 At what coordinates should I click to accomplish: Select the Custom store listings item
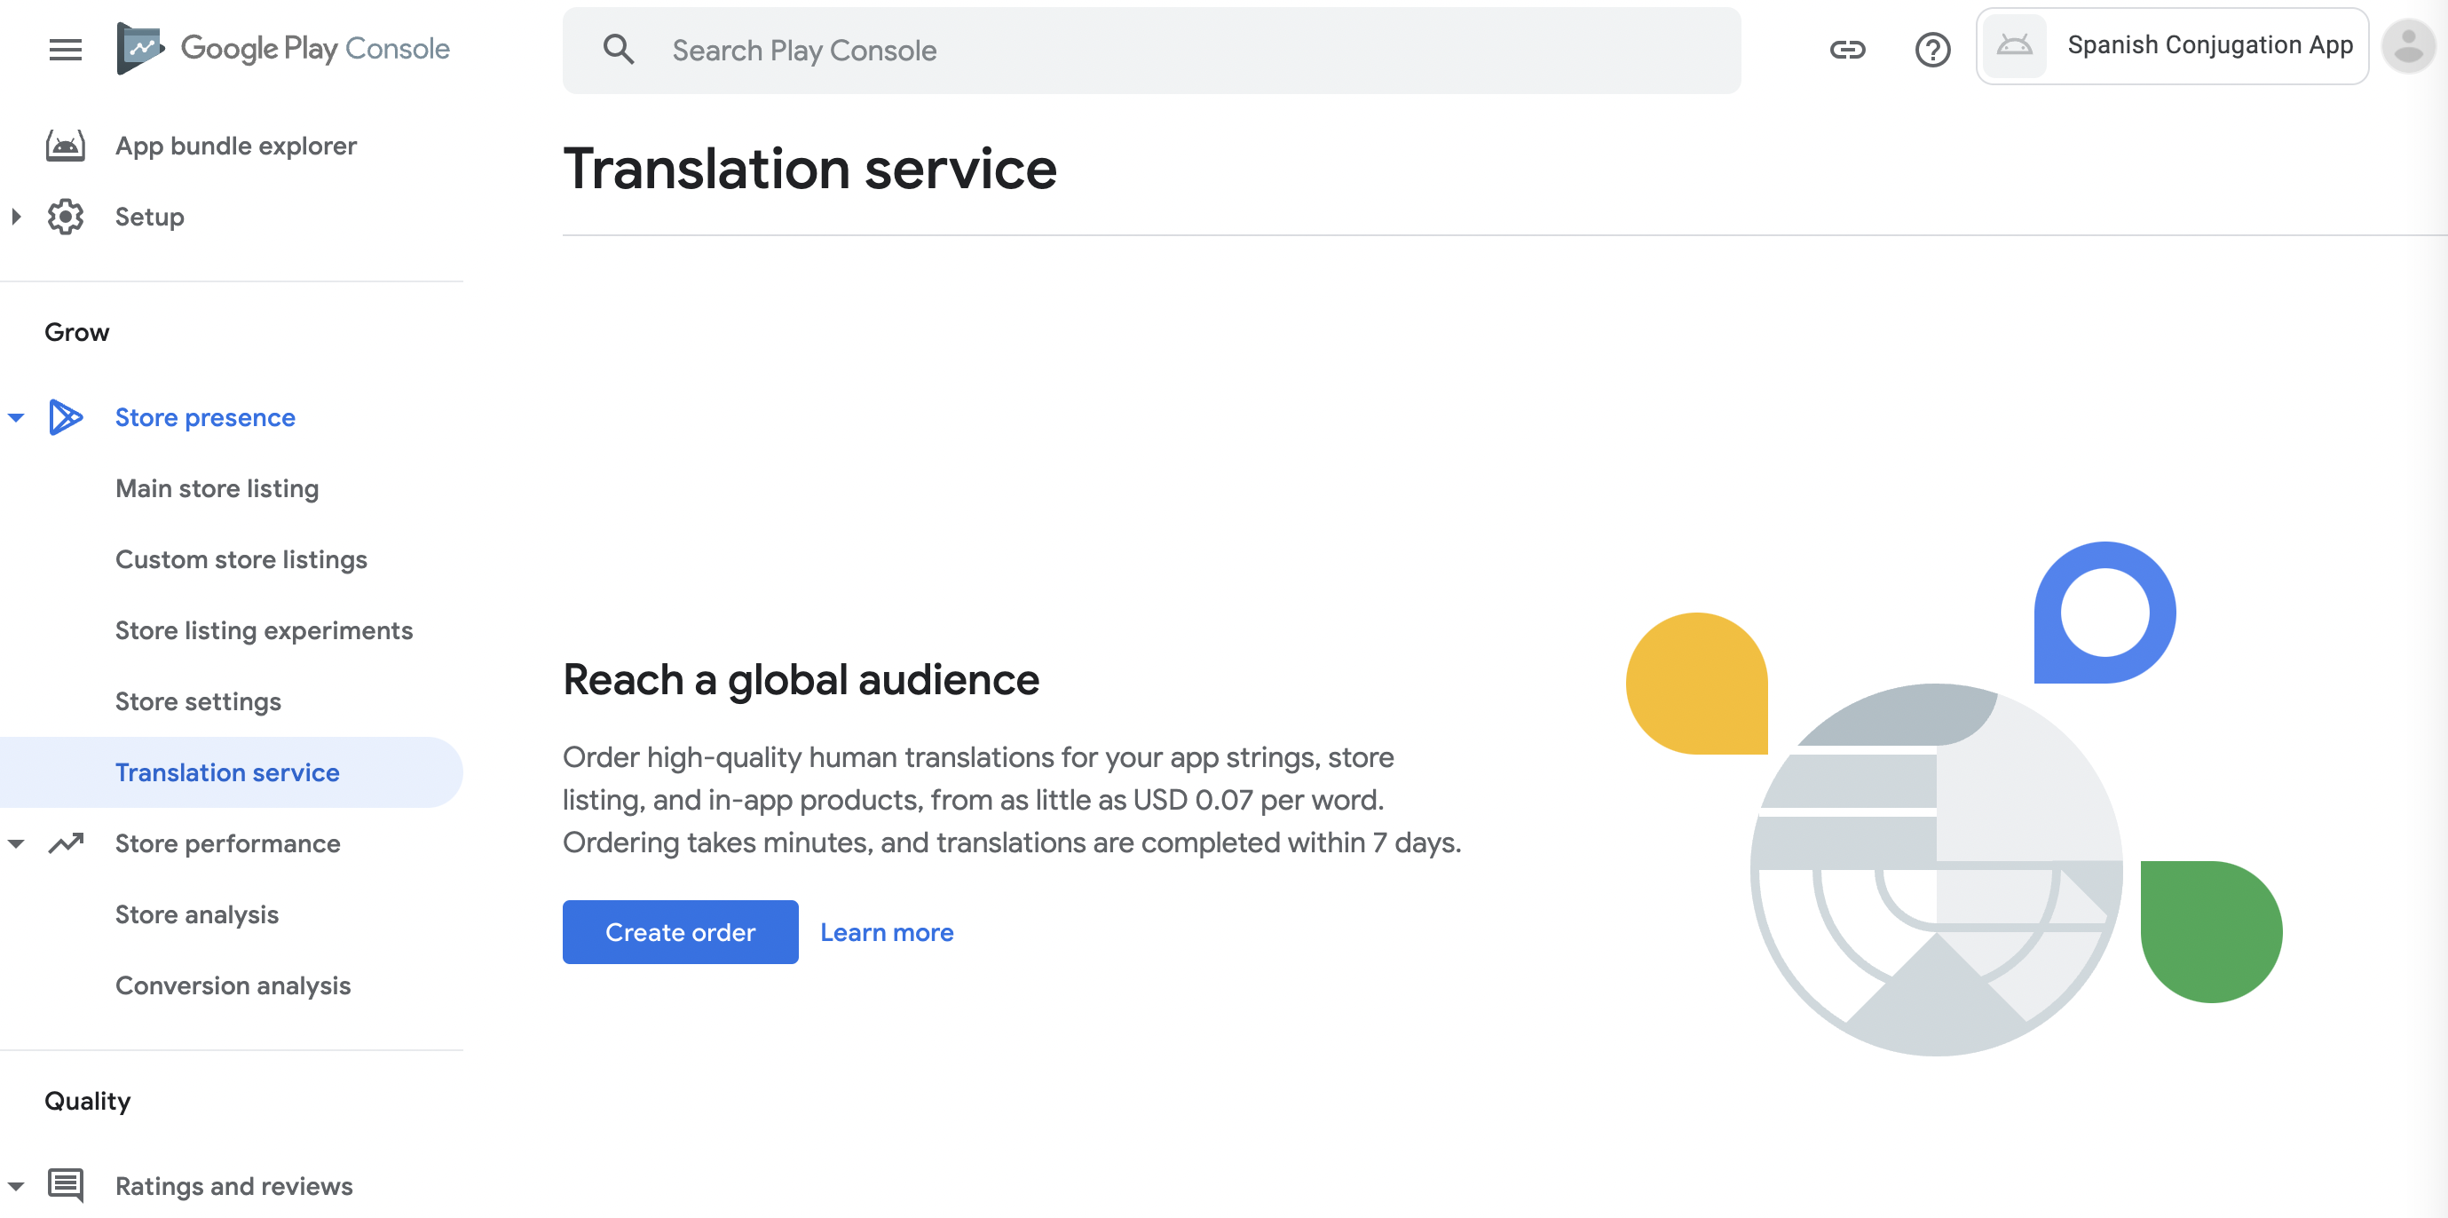242,559
